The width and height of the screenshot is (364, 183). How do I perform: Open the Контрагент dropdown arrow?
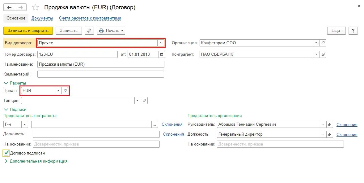click(316, 54)
